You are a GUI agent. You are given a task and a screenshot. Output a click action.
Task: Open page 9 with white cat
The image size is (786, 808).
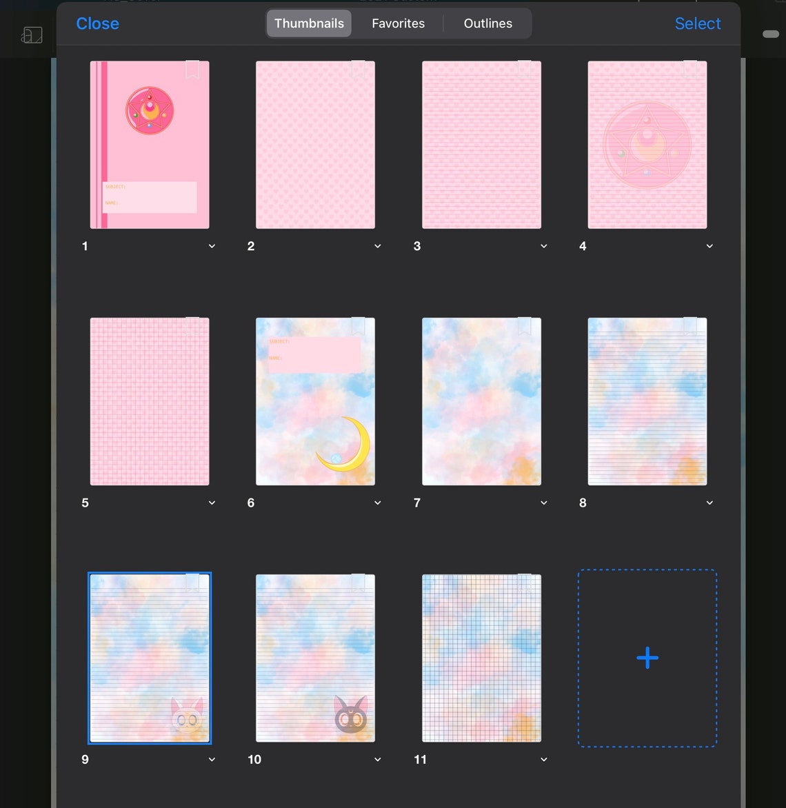[150, 658]
